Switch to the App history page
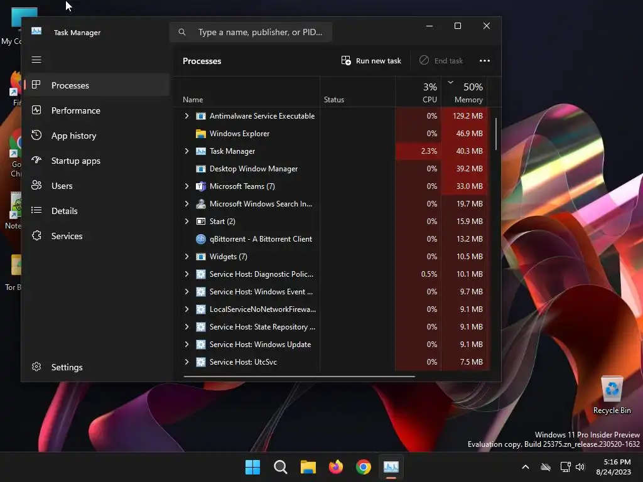The image size is (643, 482). pyautogui.click(x=97, y=136)
